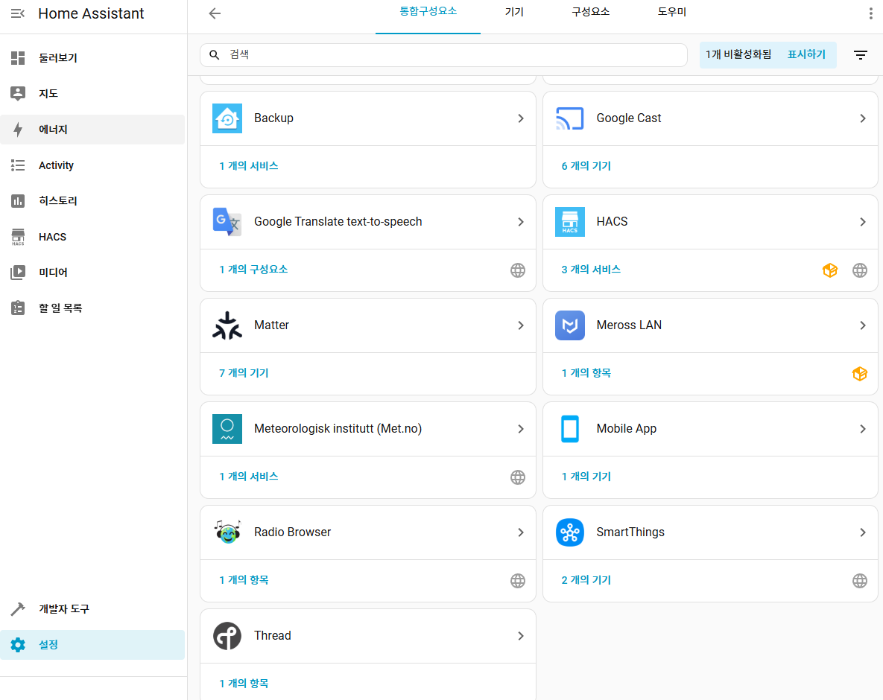This screenshot has height=700, width=883.
Task: Open the 미디어 play icon
Action: [18, 273]
